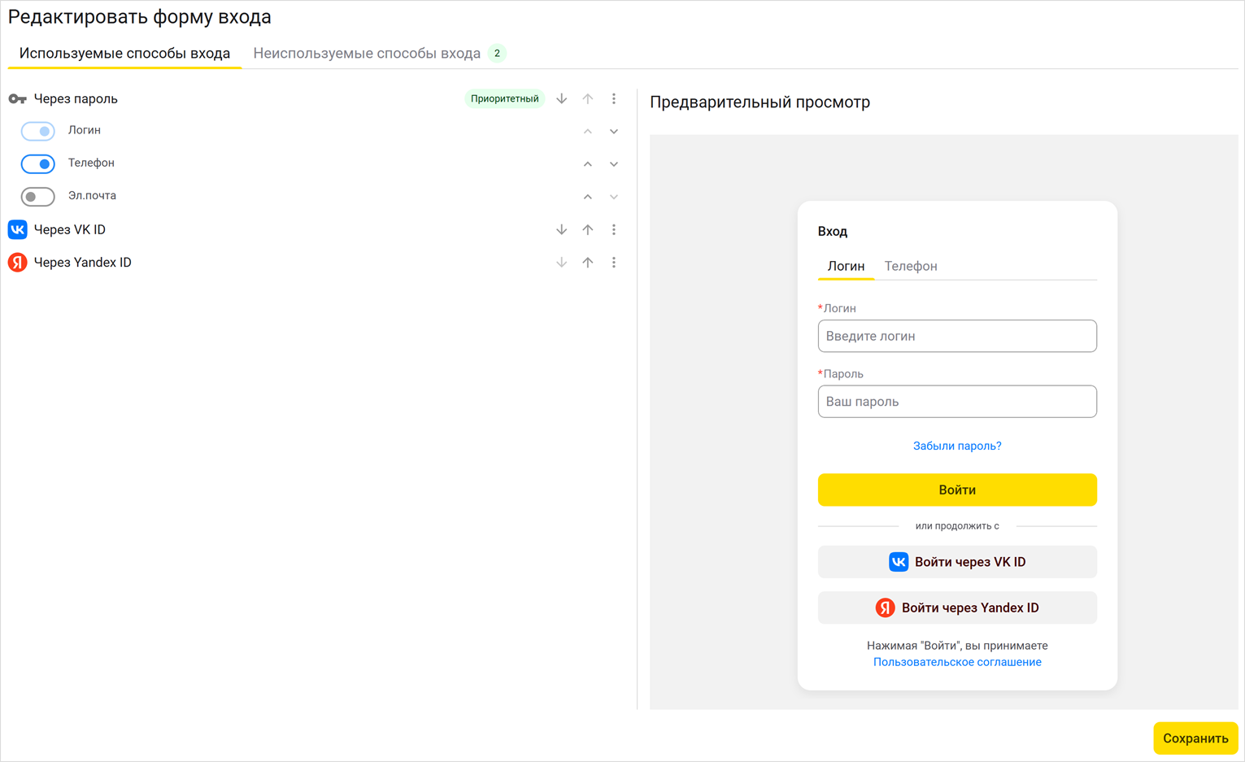Image resolution: width=1245 pixels, height=762 pixels.
Task: Move Эл.почта option down with chevron
Action: coord(614,197)
